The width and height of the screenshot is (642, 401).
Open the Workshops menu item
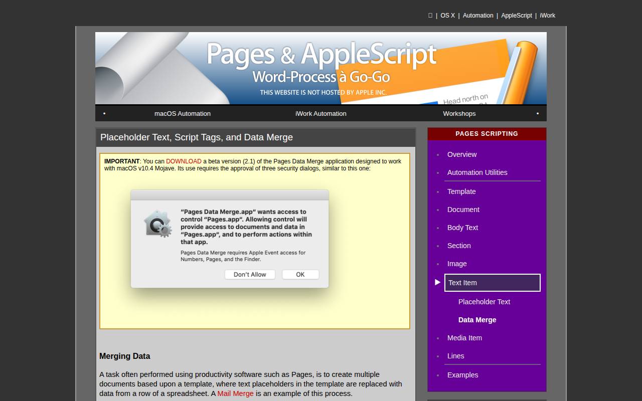pyautogui.click(x=459, y=113)
